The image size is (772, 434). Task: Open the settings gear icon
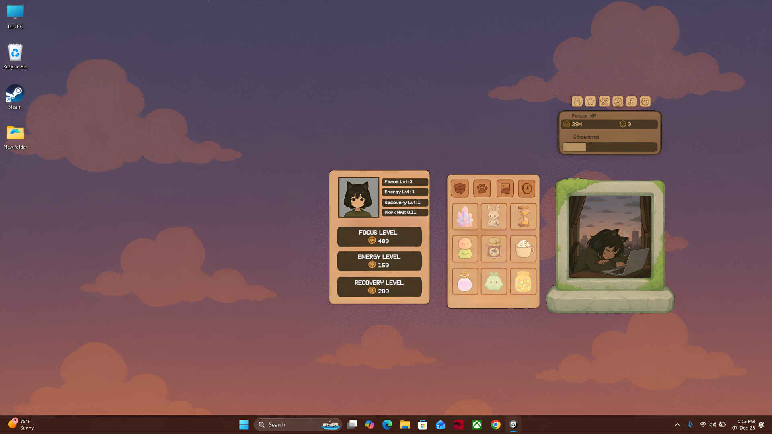645,102
